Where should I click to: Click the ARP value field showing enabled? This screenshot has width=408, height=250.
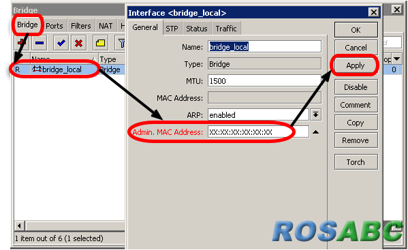pyautogui.click(x=258, y=114)
